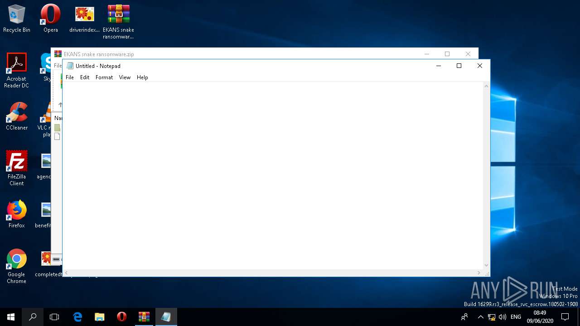Select the driverindex desktop file
The width and height of the screenshot is (580, 326).
tap(84, 19)
